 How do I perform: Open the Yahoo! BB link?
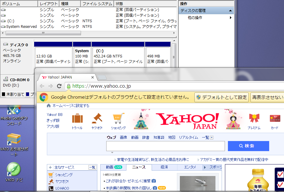click(55, 115)
